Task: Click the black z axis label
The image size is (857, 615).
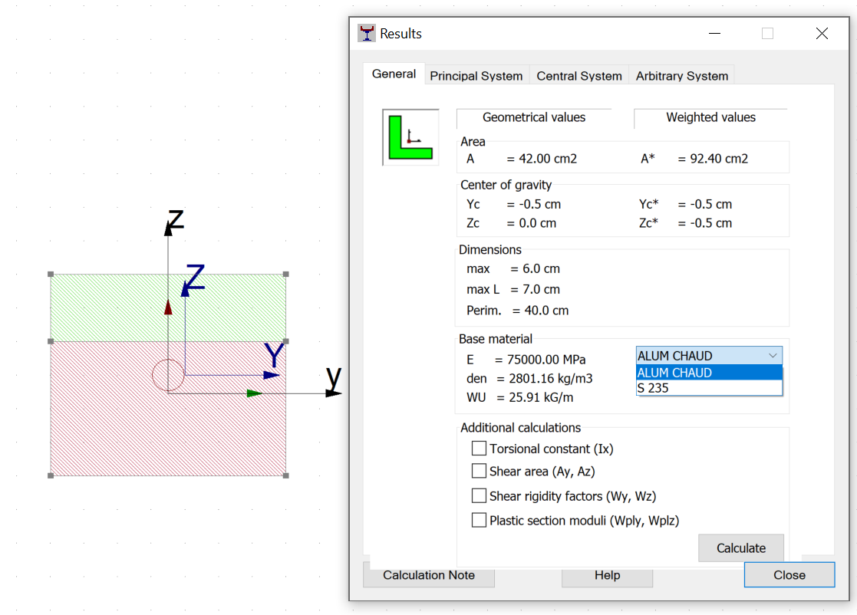Action: pyautogui.click(x=176, y=220)
